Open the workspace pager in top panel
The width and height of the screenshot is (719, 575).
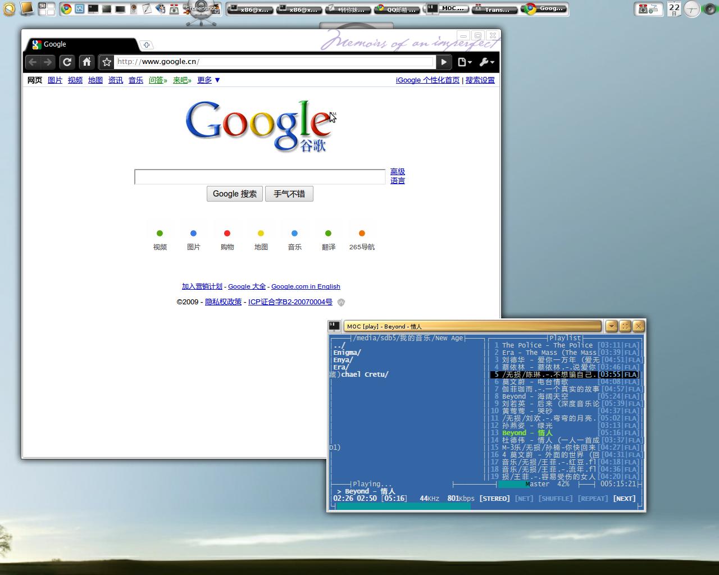click(47, 9)
